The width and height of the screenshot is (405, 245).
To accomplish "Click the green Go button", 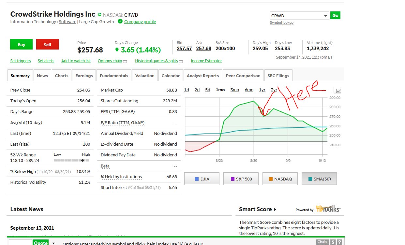I will [x=335, y=15].
